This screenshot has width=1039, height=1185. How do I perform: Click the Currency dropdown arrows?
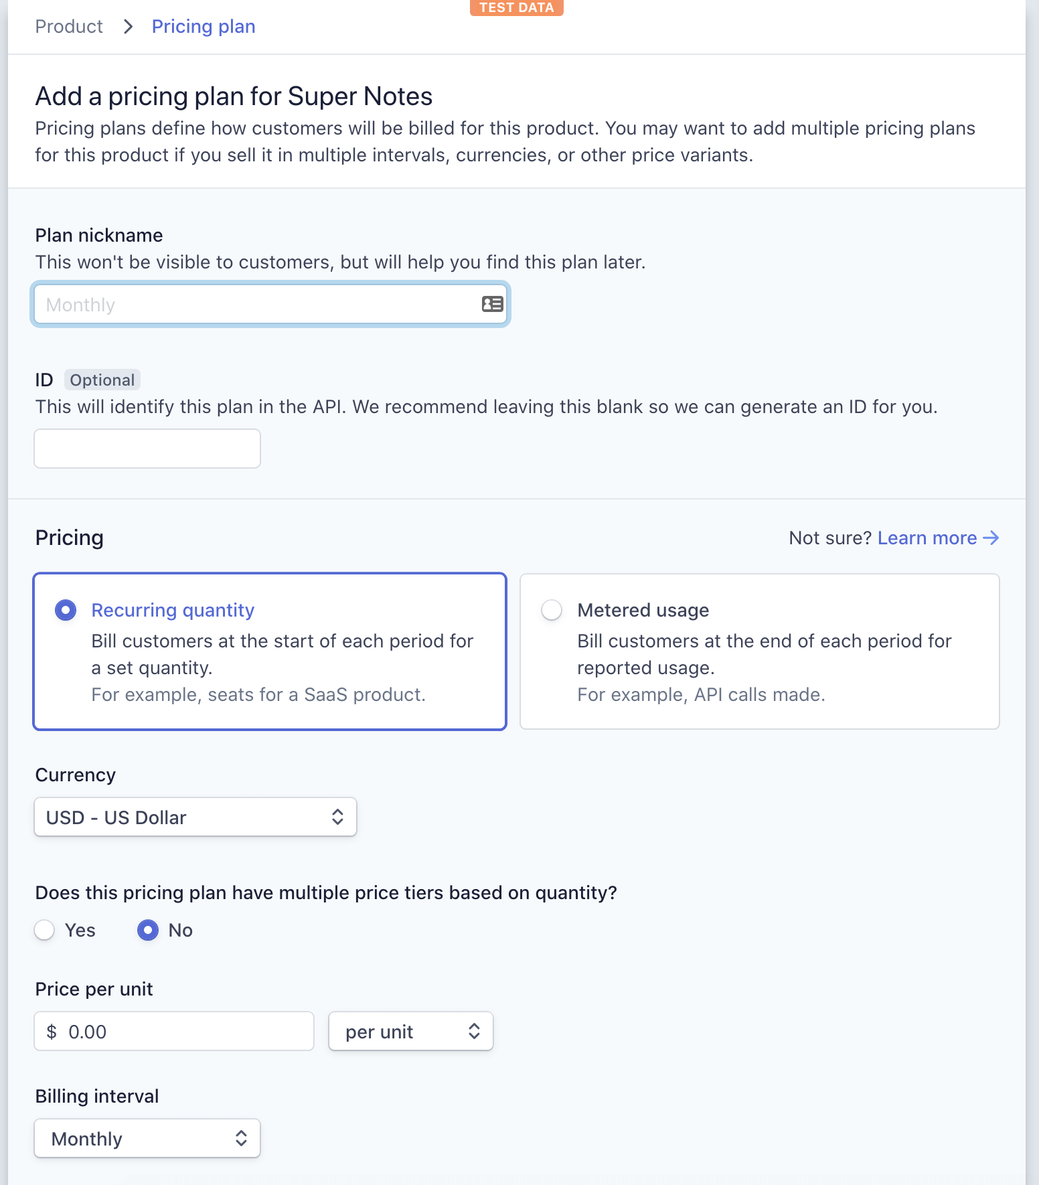tap(337, 817)
